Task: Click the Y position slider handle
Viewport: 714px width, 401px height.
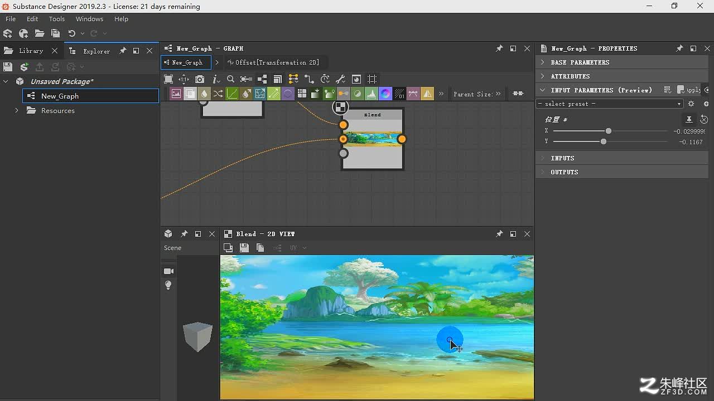Action: pyautogui.click(x=604, y=142)
